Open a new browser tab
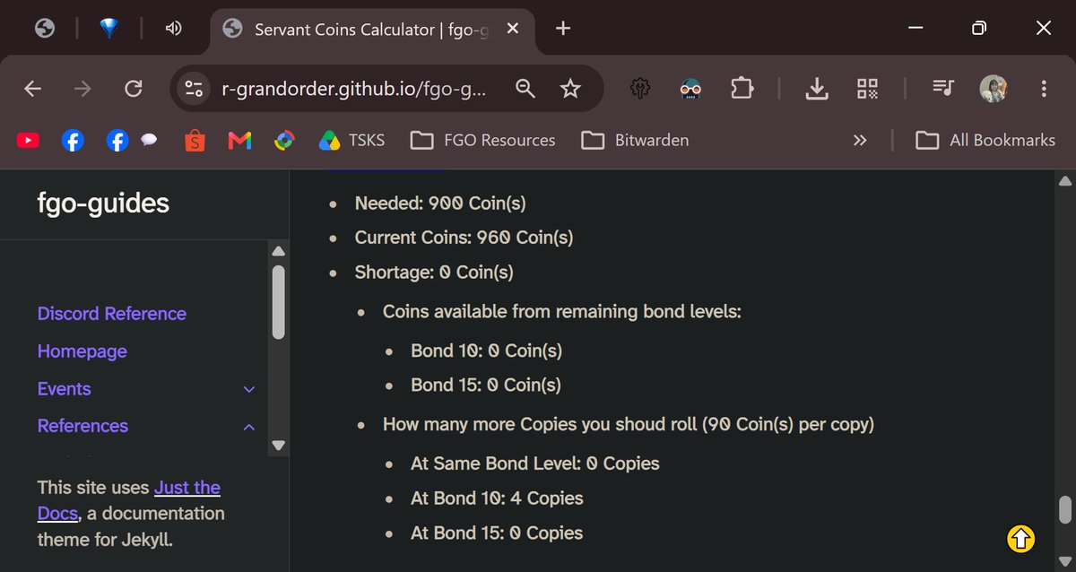The height and width of the screenshot is (572, 1076). (x=563, y=29)
